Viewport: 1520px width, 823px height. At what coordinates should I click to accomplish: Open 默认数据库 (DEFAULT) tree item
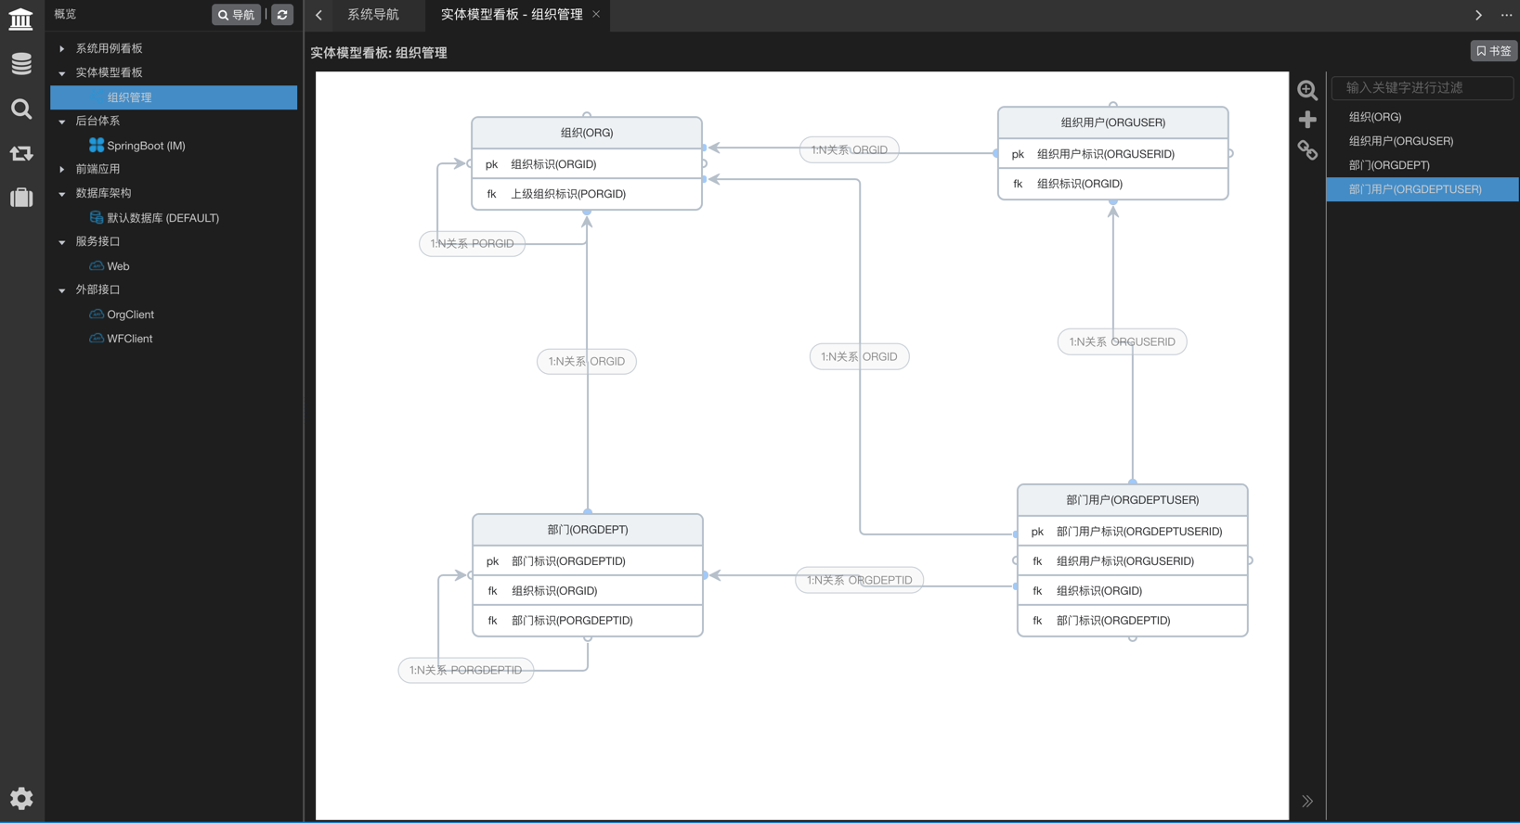click(162, 217)
